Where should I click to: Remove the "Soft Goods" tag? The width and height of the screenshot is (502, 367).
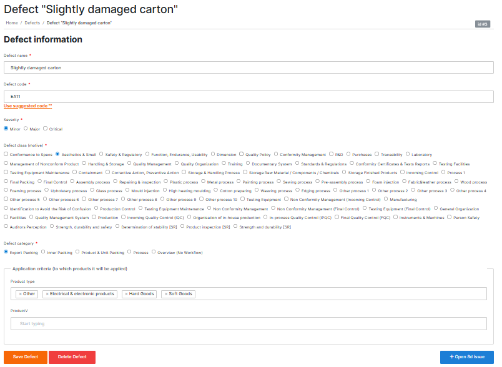[x=165, y=294]
